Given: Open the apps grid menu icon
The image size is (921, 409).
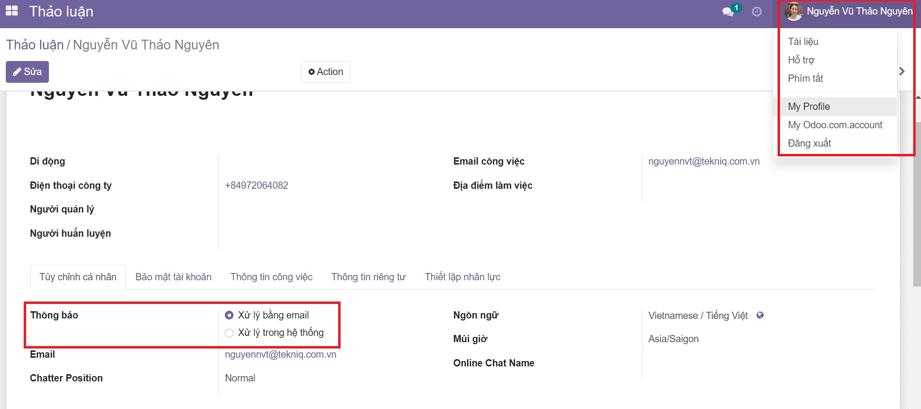Looking at the screenshot, I should coord(12,11).
